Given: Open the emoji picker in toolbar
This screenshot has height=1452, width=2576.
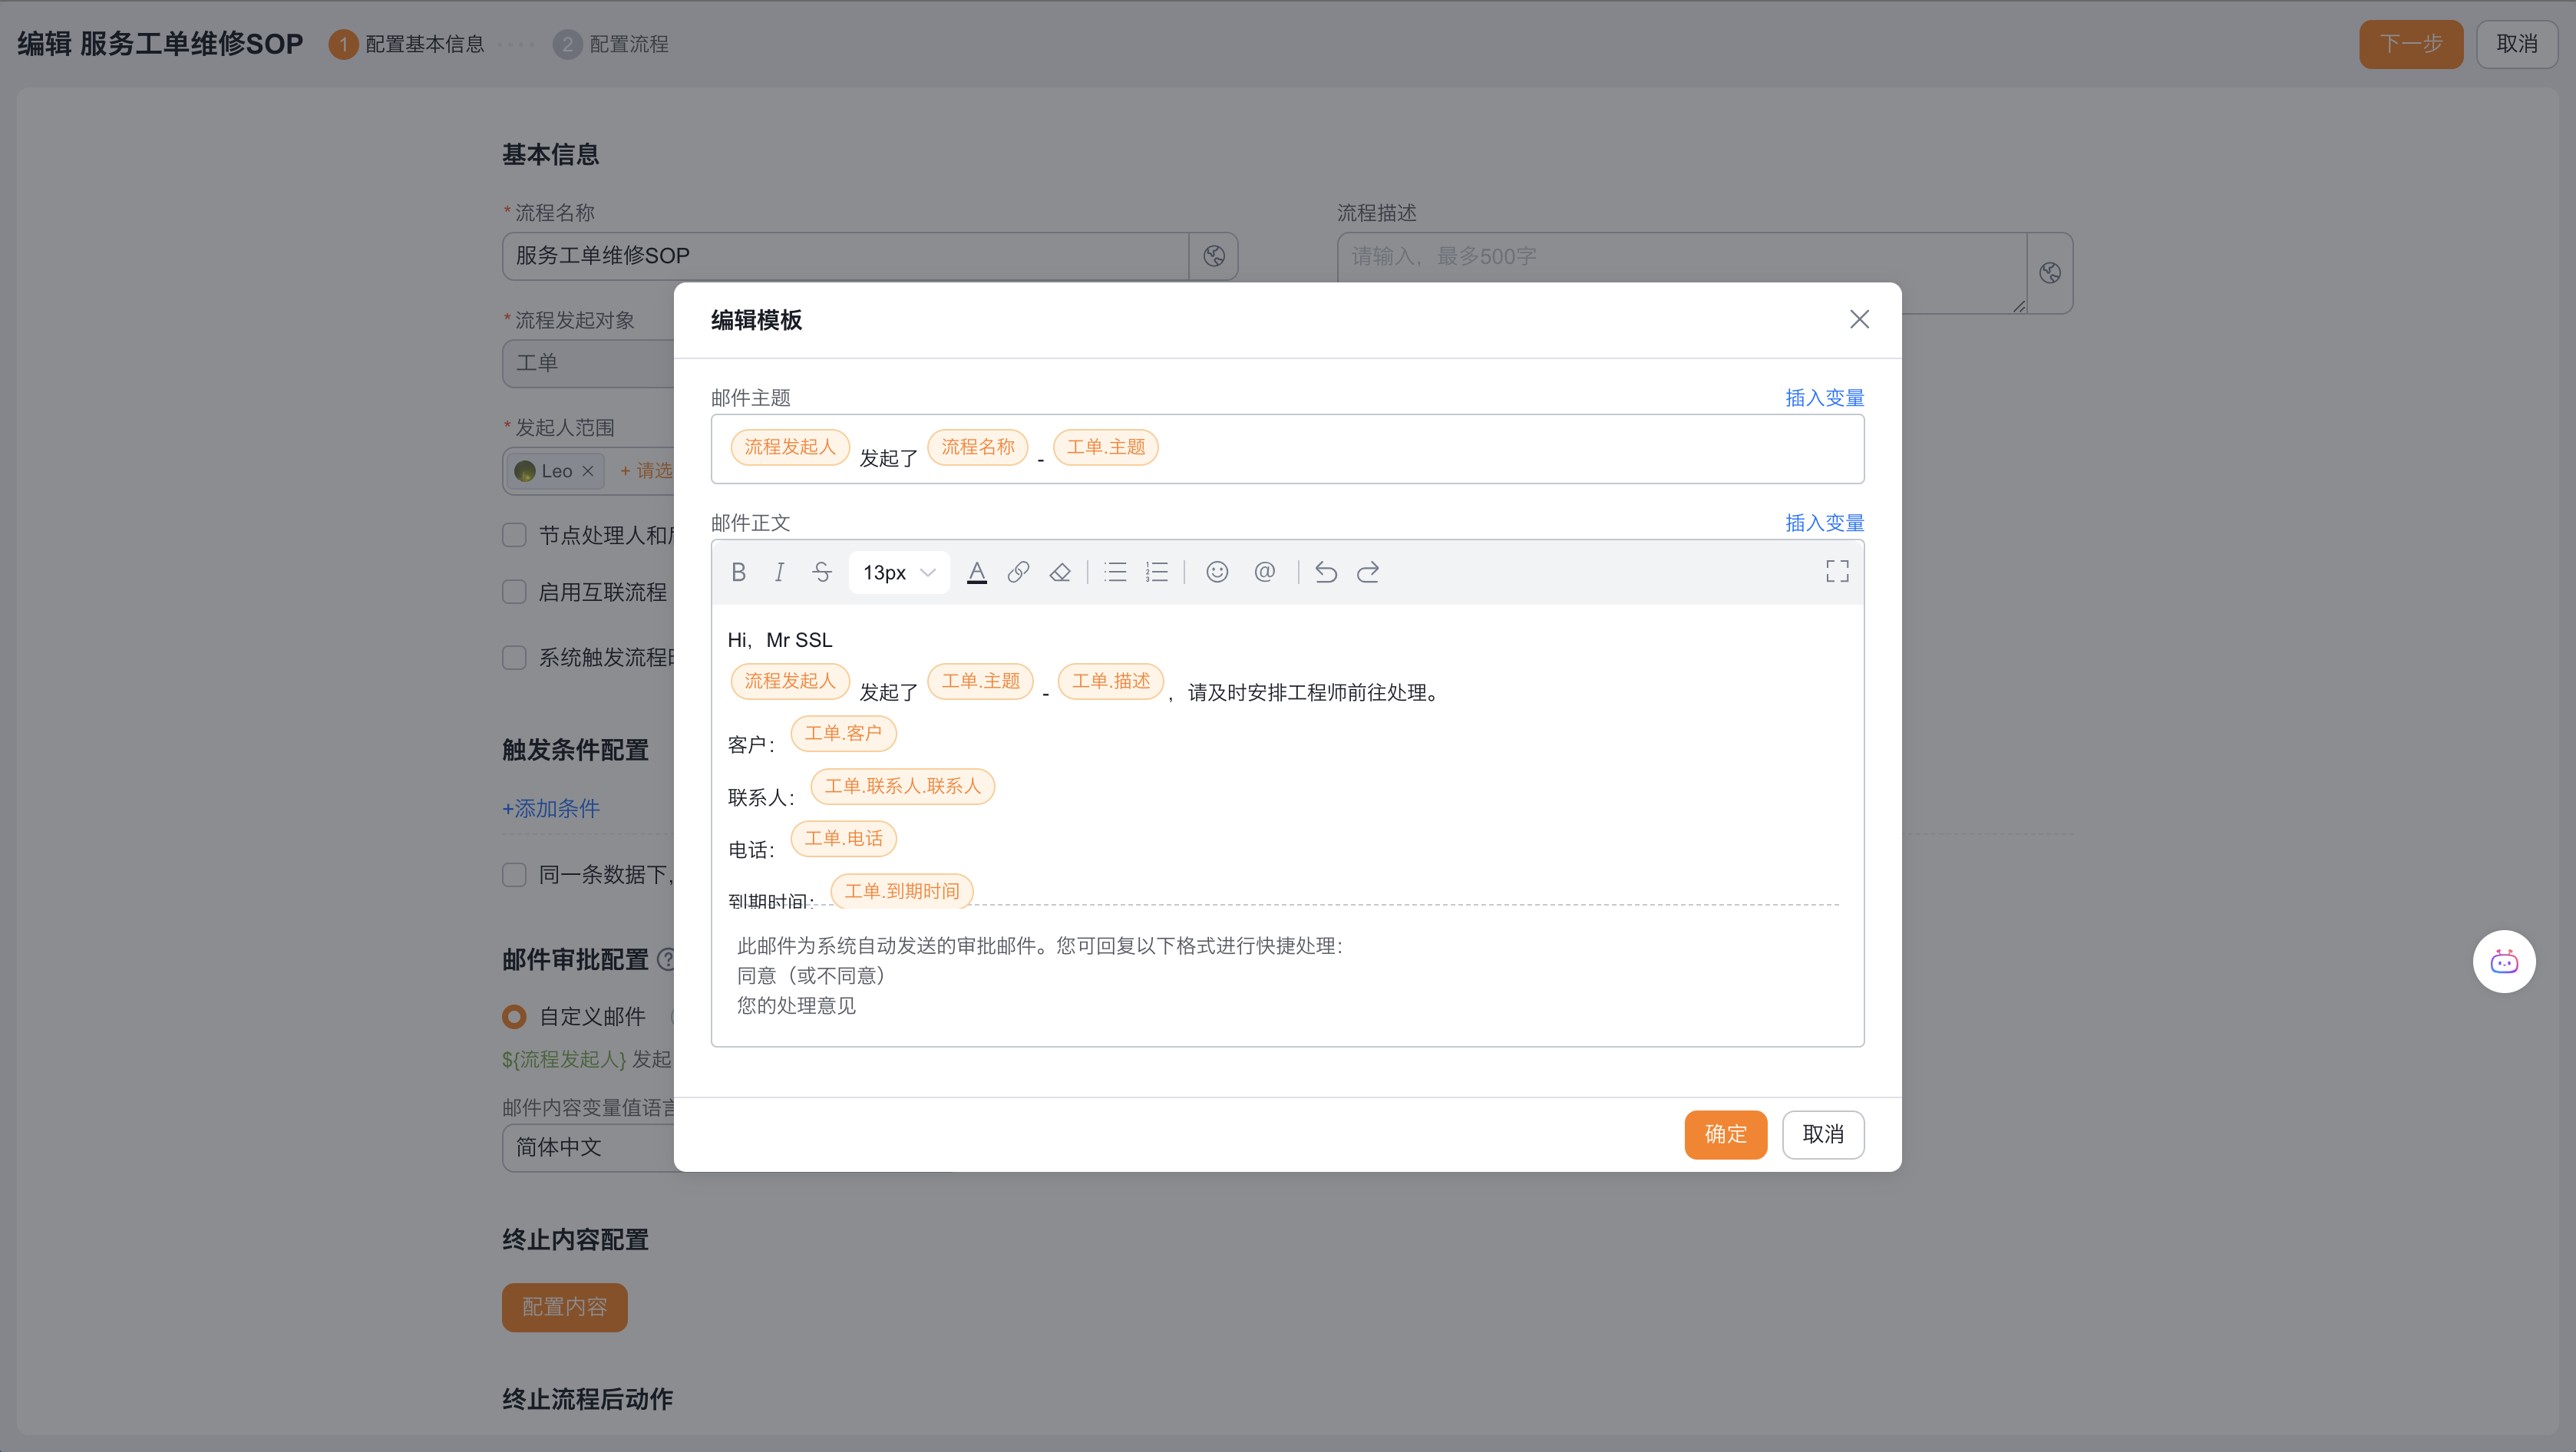Looking at the screenshot, I should (1217, 572).
